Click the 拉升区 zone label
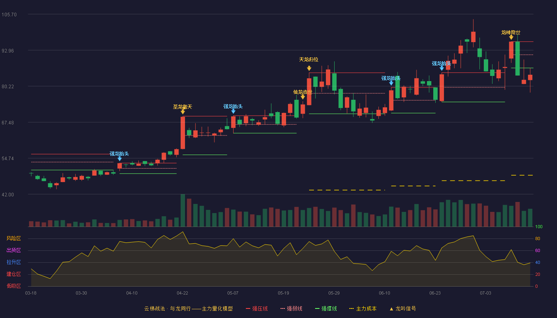 pyautogui.click(x=14, y=262)
